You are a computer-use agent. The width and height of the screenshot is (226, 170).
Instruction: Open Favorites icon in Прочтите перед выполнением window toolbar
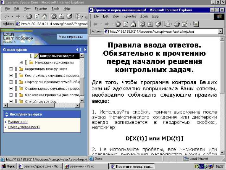pos(150,24)
